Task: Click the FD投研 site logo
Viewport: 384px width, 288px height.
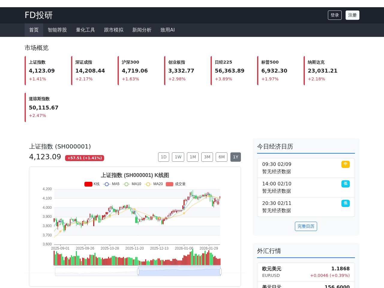Action: tap(39, 15)
